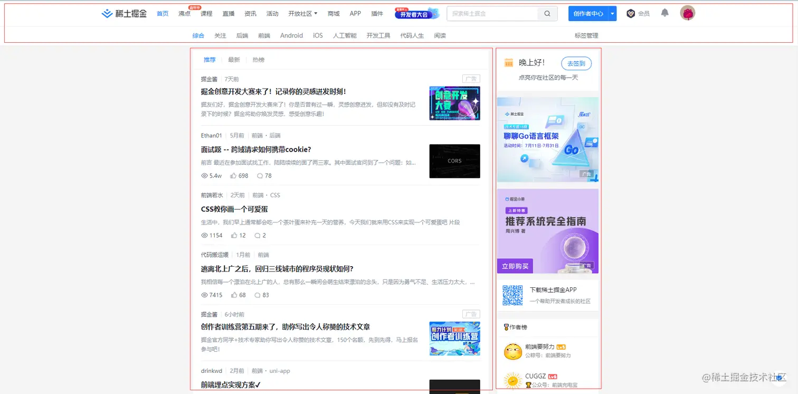This screenshot has height=394, width=798.
Task: Open your profile avatar in the top bar
Action: pyautogui.click(x=688, y=13)
